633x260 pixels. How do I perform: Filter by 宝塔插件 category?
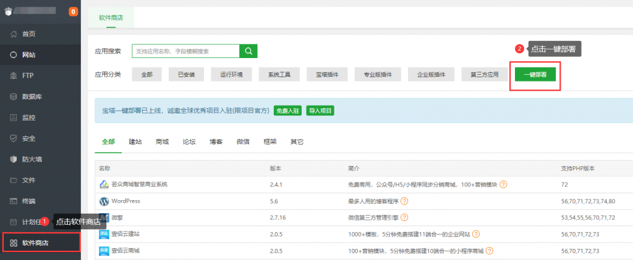click(328, 75)
